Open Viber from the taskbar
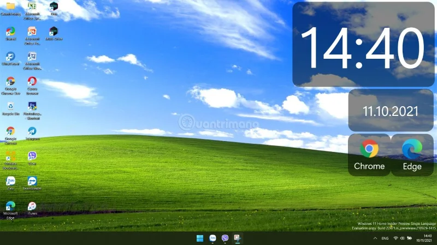This screenshot has width=437, height=245. 225,238
